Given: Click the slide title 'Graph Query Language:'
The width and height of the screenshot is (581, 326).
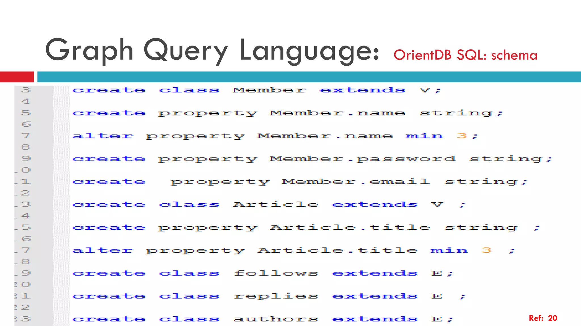Looking at the screenshot, I should click(212, 51).
